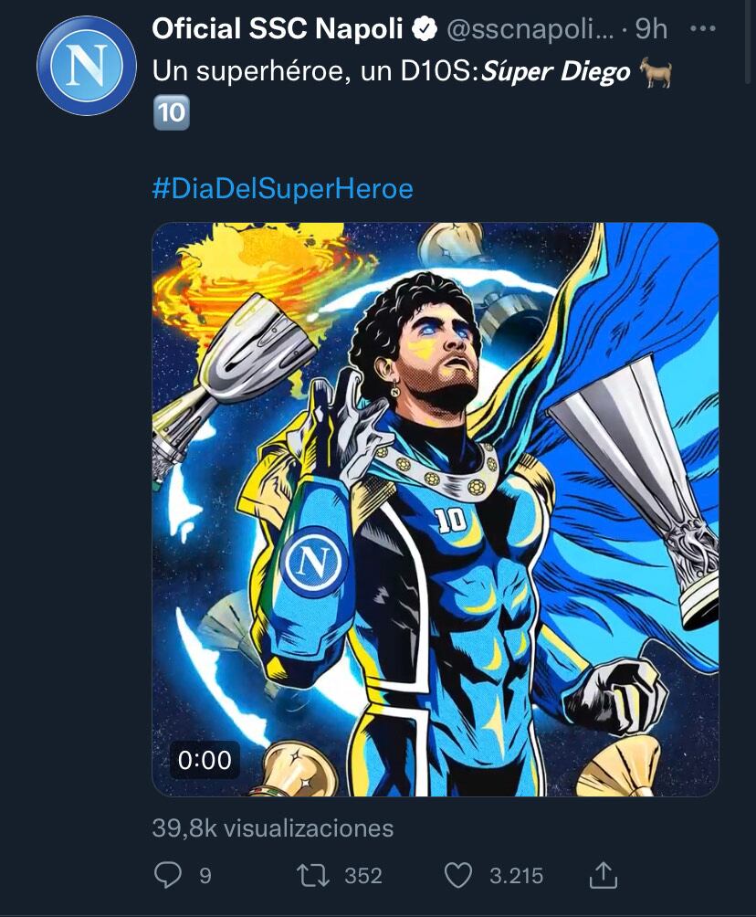The height and width of the screenshot is (917, 756).
Task: Select the @sscnapoli handle
Action: pyautogui.click(x=530, y=30)
